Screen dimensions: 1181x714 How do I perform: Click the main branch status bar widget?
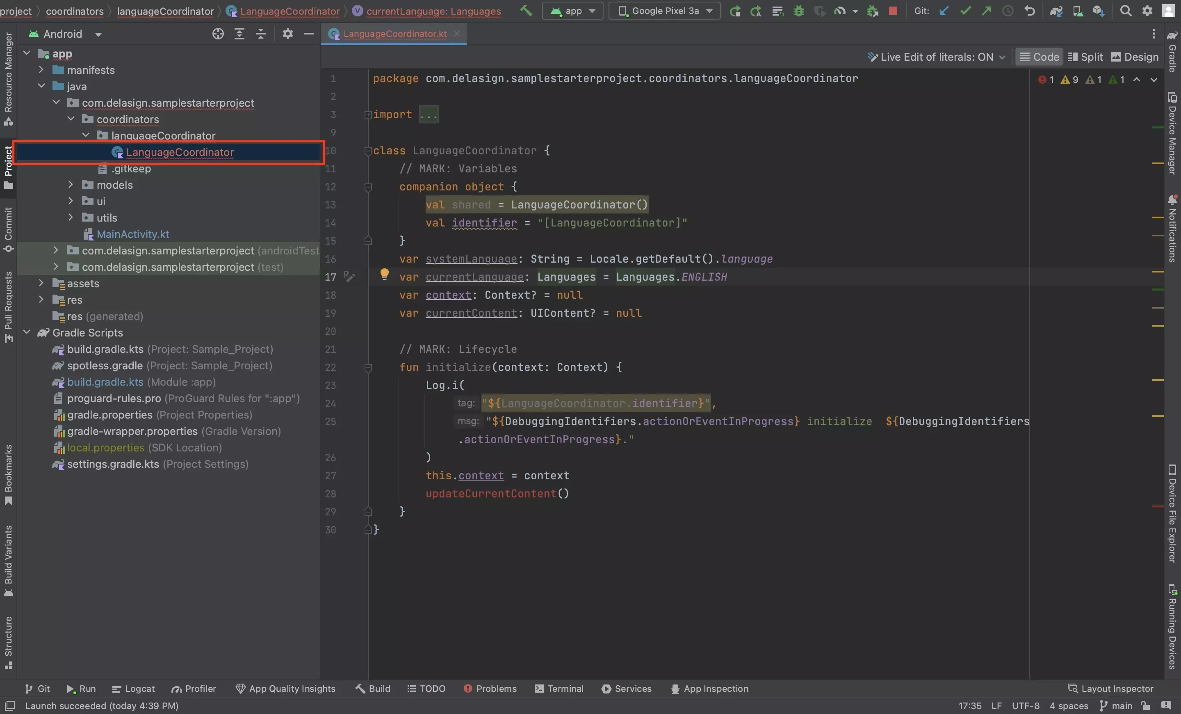pos(1116,705)
